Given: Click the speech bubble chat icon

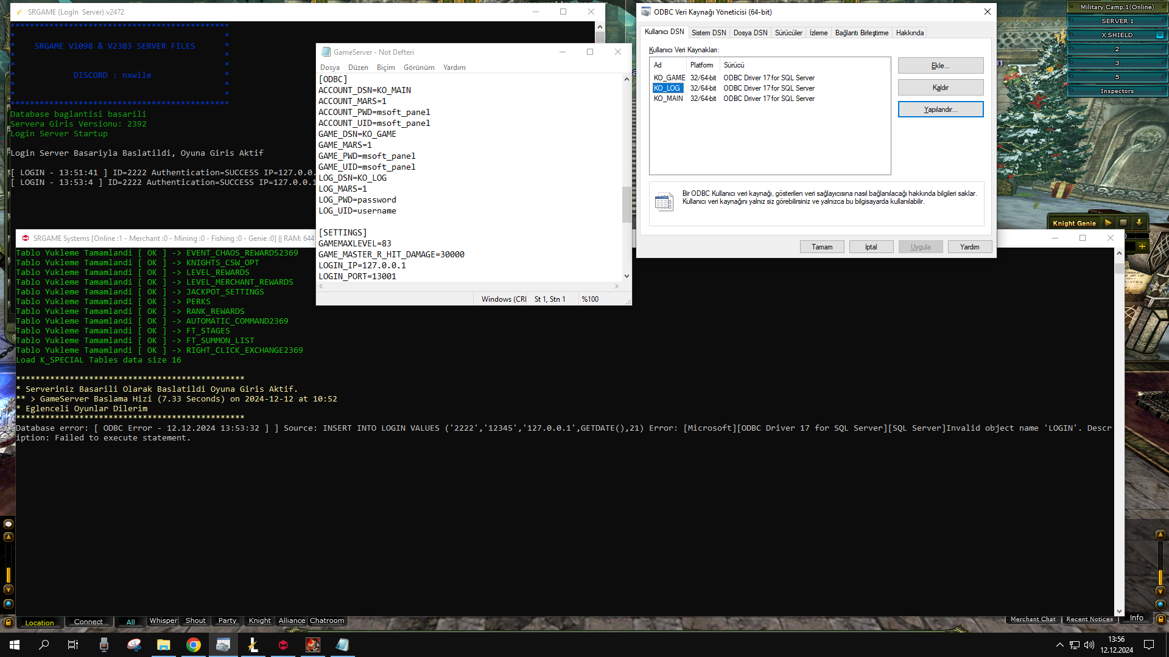Looking at the screenshot, I should coord(8,524).
